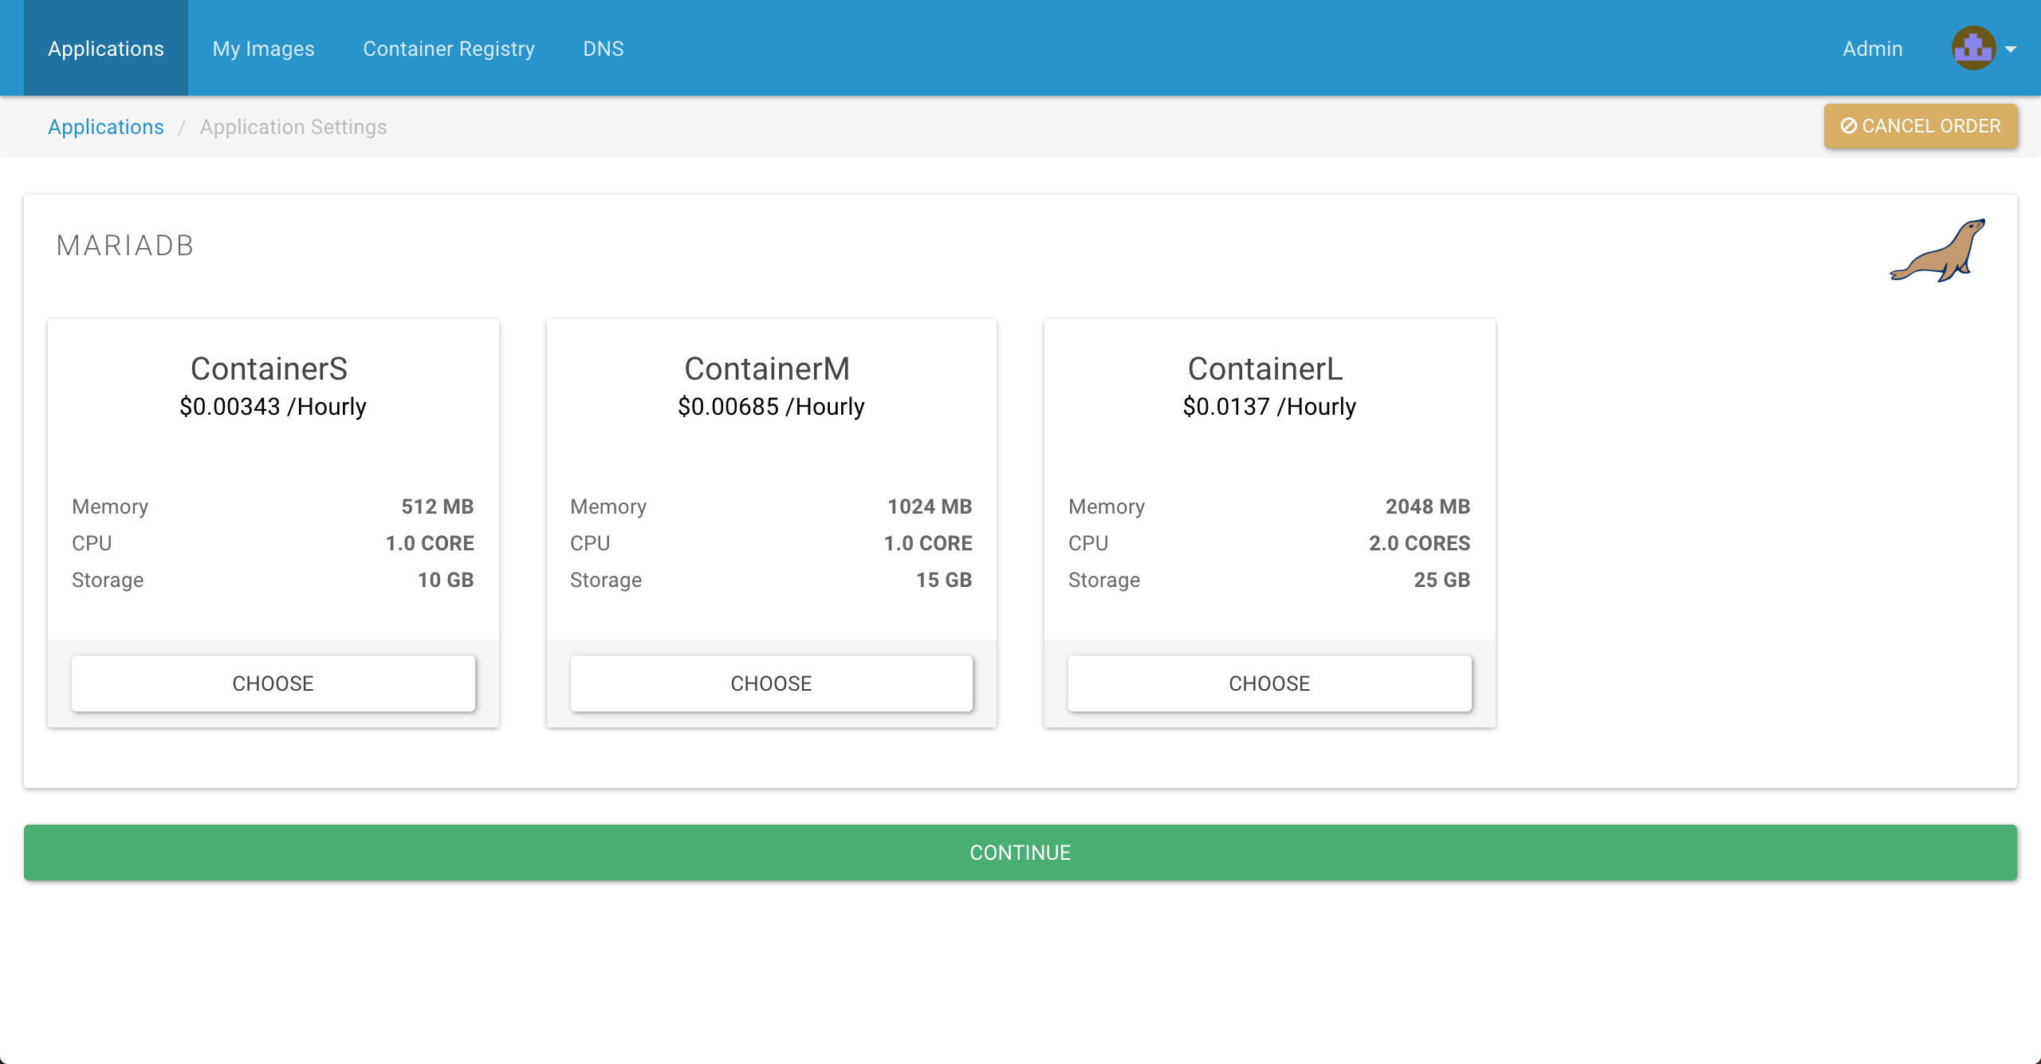
Task: Click the user avatar icon
Action: (x=1973, y=49)
